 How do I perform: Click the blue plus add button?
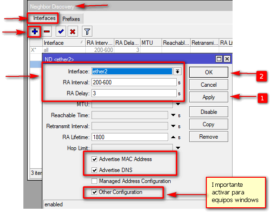[x=34, y=31]
